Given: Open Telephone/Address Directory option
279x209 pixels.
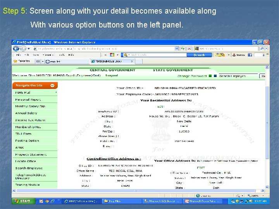Looking at the screenshot, I should [x=35, y=176].
